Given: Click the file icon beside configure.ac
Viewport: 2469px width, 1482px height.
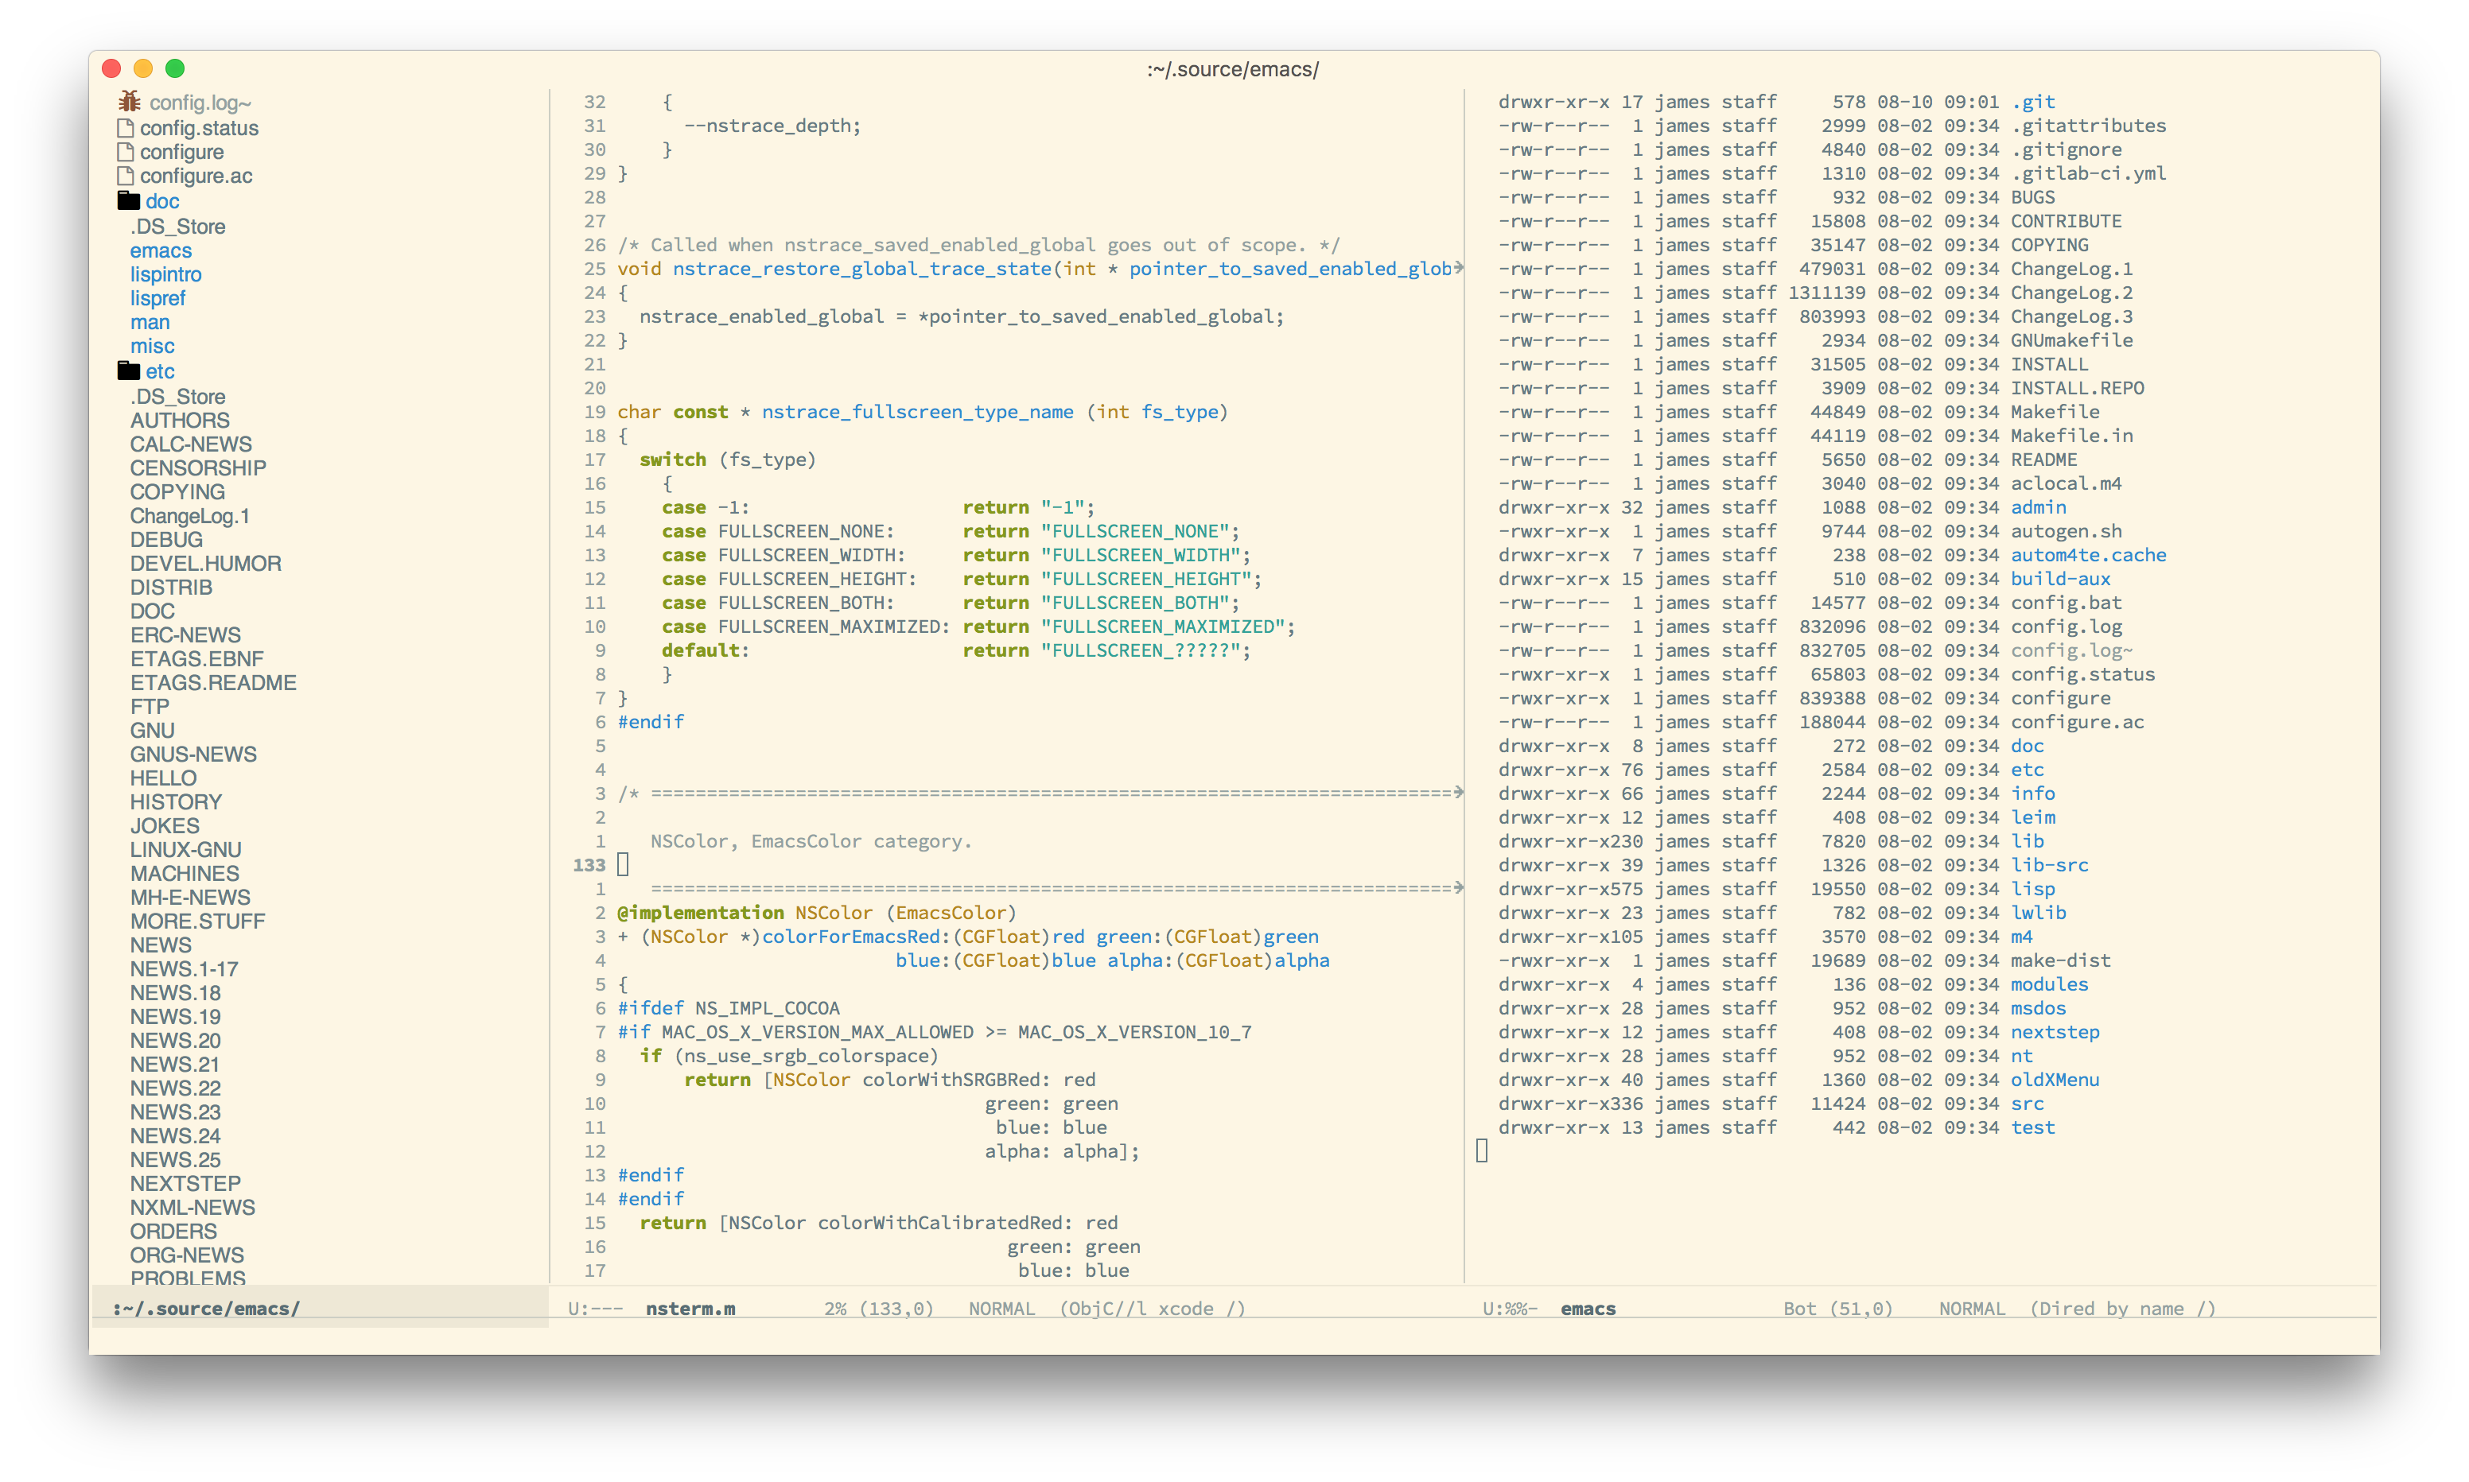Looking at the screenshot, I should [x=126, y=176].
